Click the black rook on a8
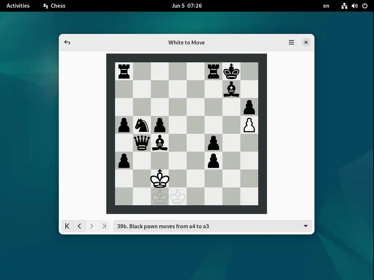374x280 pixels. (124, 71)
